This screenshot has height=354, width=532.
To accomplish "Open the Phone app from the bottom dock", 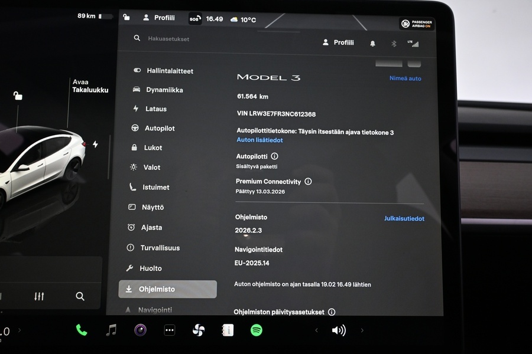I will click(x=82, y=330).
